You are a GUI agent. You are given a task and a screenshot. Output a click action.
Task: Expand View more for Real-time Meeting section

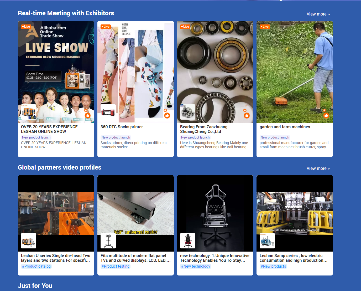pyautogui.click(x=318, y=14)
